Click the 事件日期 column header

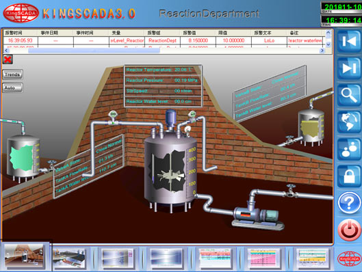pos(55,33)
